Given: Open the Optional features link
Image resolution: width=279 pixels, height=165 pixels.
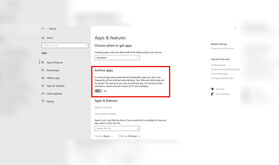Looking at the screenshot, I should (x=104, y=107).
